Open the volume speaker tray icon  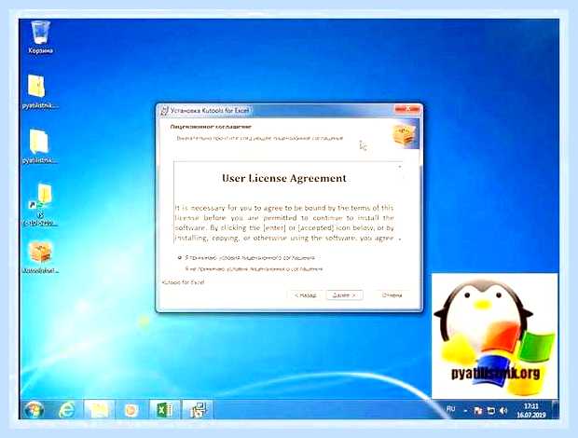503,410
